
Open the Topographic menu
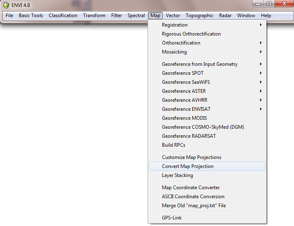(199, 16)
